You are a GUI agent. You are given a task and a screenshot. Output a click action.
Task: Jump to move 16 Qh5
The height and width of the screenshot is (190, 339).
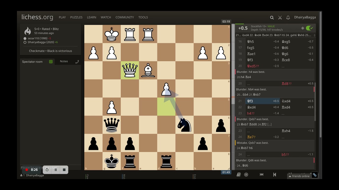[x=262, y=42]
